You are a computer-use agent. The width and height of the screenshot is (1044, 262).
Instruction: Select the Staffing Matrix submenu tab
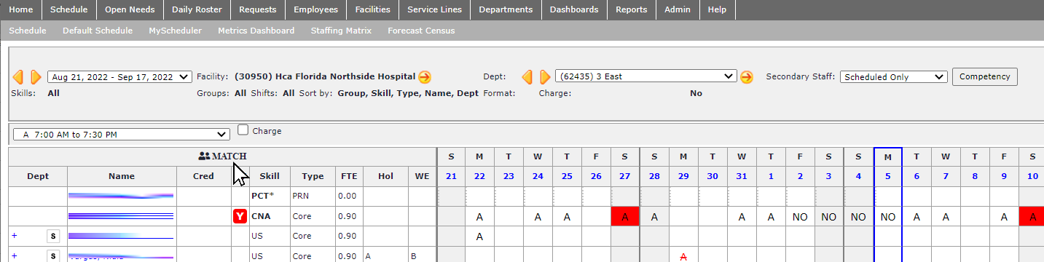click(x=341, y=31)
